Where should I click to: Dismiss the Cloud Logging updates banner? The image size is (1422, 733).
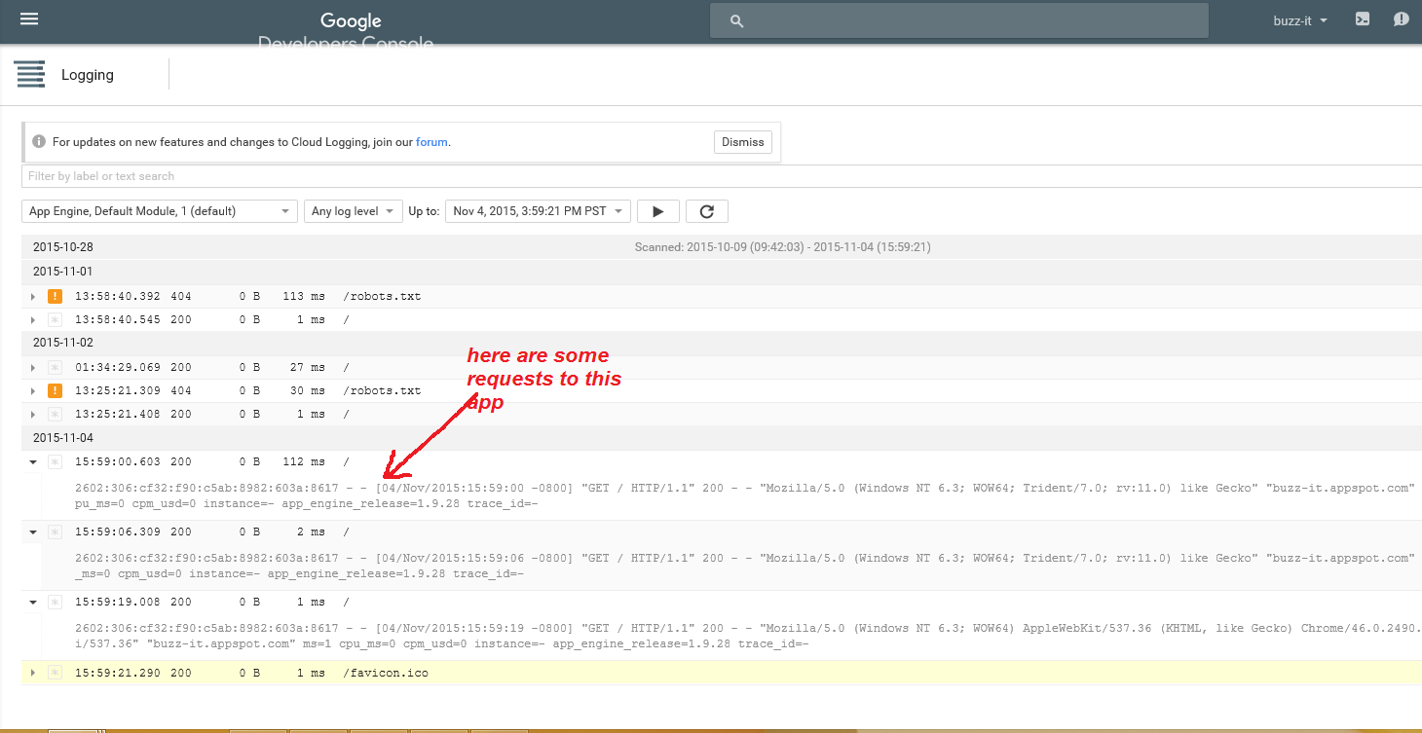click(742, 142)
